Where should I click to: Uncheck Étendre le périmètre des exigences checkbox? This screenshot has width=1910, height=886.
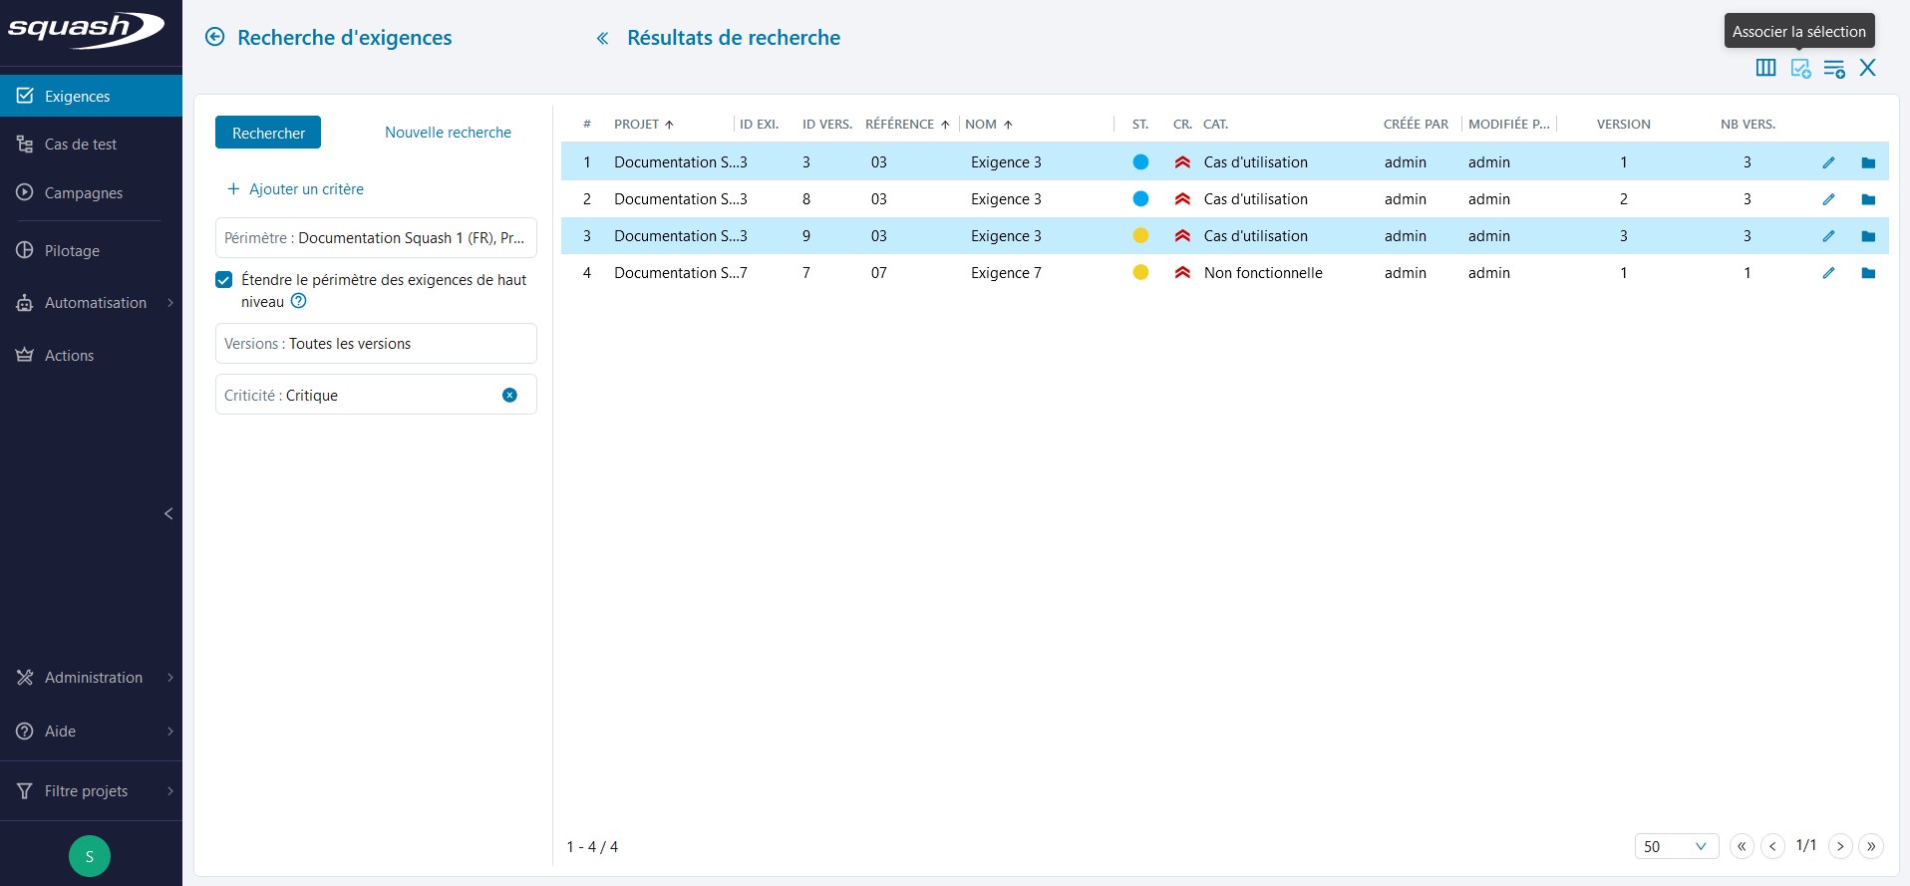click(x=224, y=280)
